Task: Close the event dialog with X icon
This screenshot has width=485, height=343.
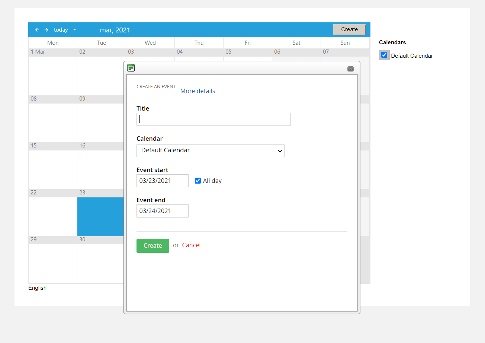Action: 350,69
